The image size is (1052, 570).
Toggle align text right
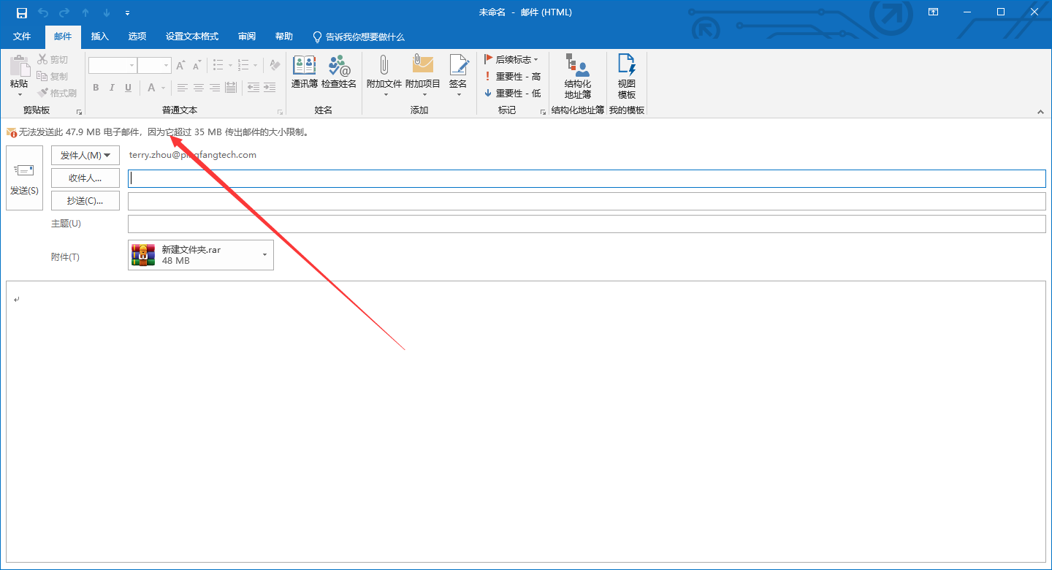tap(215, 88)
